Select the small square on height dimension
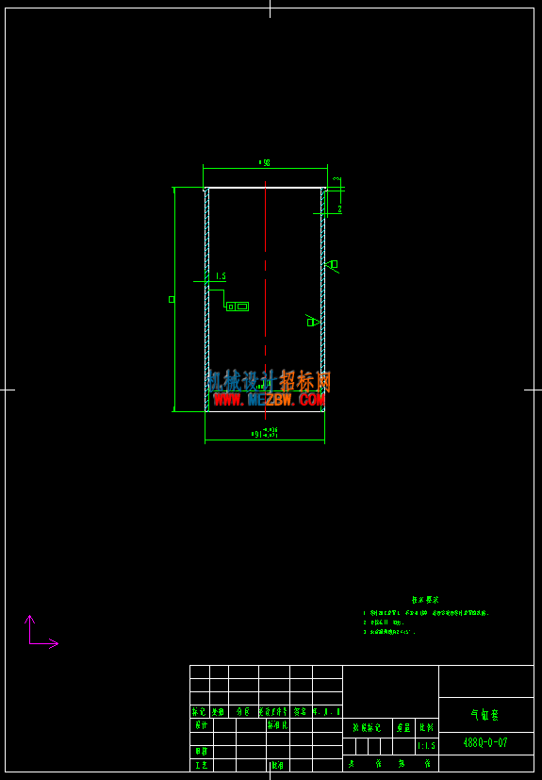This screenshot has width=542, height=780. coord(172,300)
